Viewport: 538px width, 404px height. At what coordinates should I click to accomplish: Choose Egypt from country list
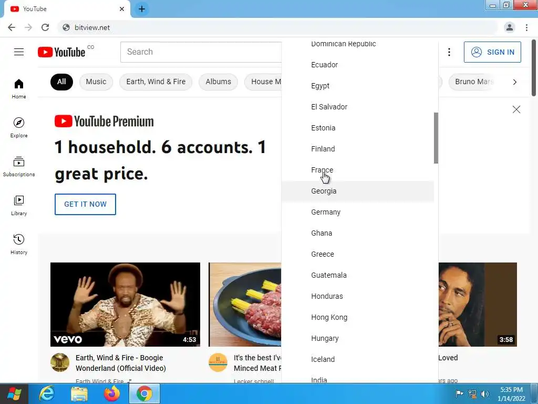pyautogui.click(x=357, y=86)
